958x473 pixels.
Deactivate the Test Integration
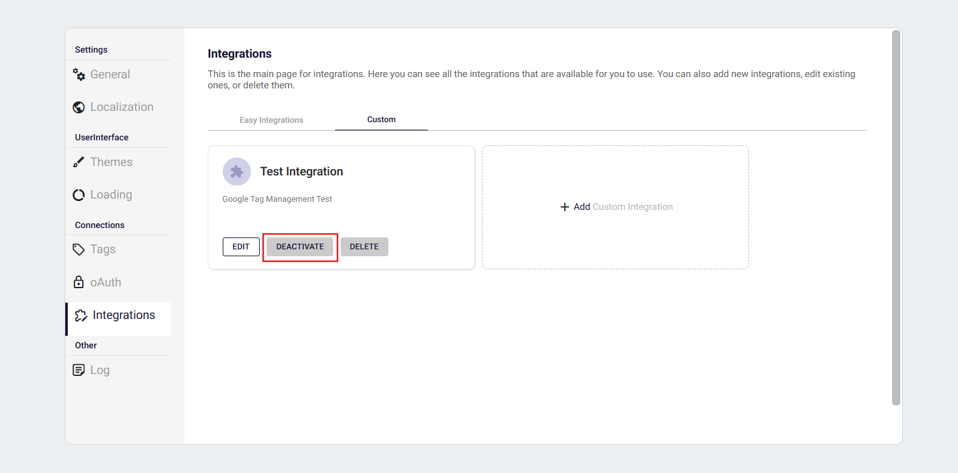click(x=300, y=247)
